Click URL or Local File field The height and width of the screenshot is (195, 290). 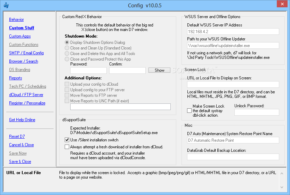pos(233,85)
